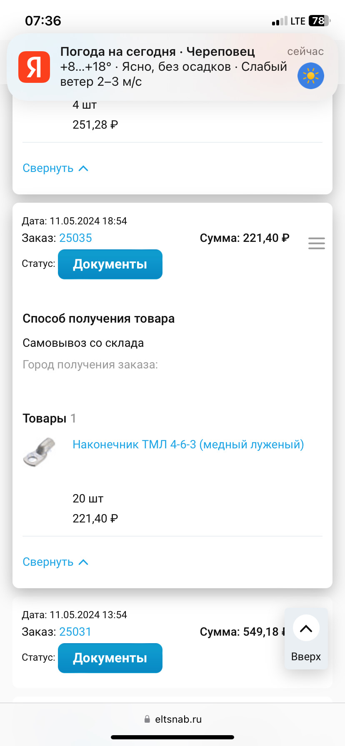Open the hamburger menu for order 25035

(x=316, y=243)
